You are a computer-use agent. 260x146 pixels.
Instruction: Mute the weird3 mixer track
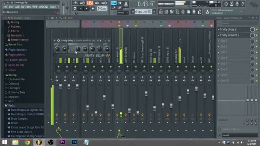click(x=203, y=67)
